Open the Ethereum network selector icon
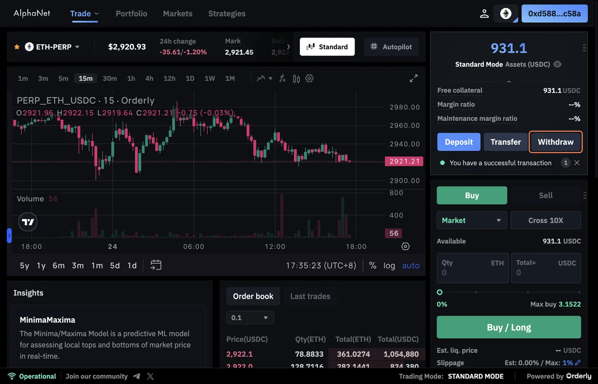 506,14
